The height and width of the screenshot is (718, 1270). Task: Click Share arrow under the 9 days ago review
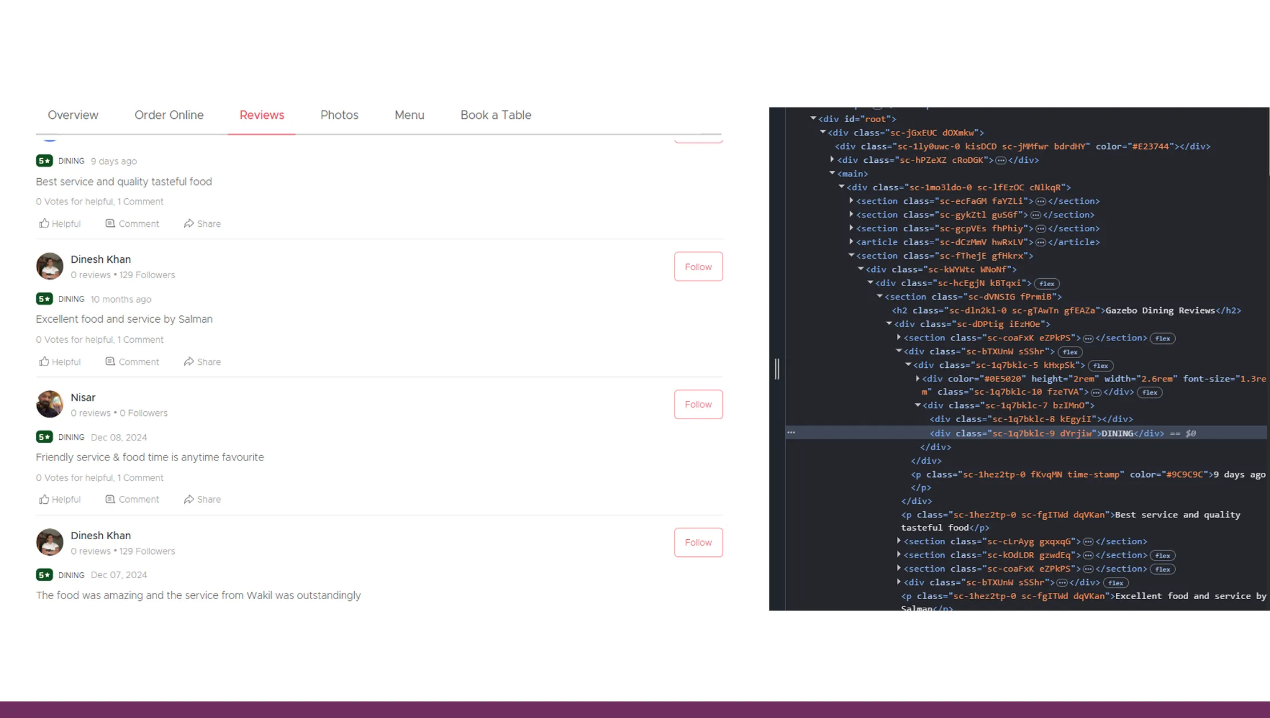coord(189,223)
